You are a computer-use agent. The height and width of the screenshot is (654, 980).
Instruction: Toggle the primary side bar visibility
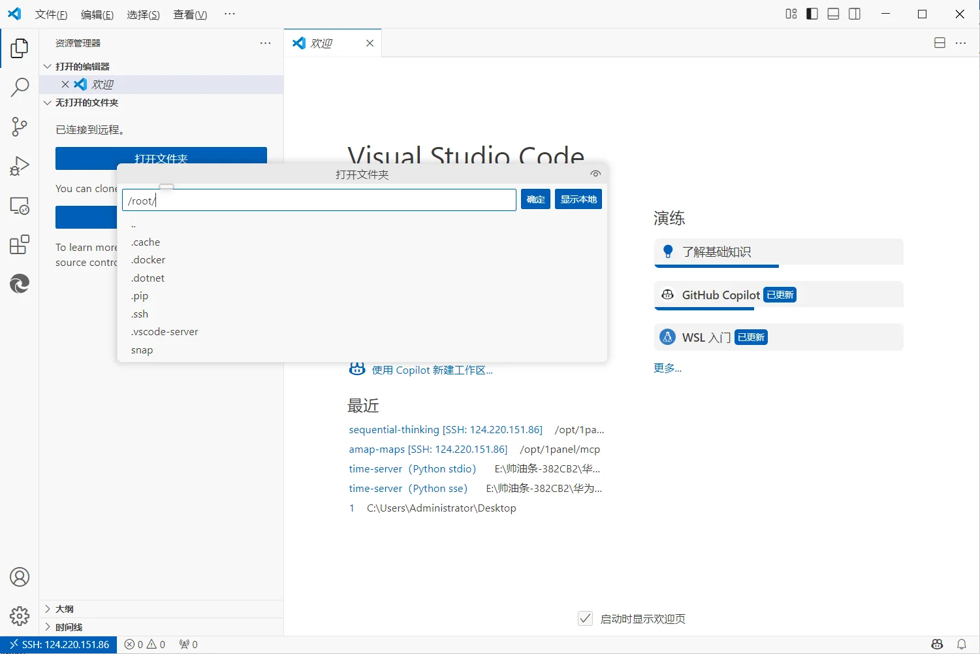(812, 13)
